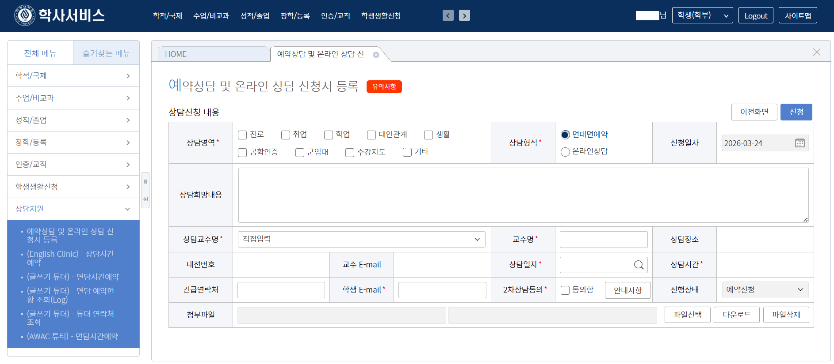Enable the 동의함 consent checkbox

(565, 290)
